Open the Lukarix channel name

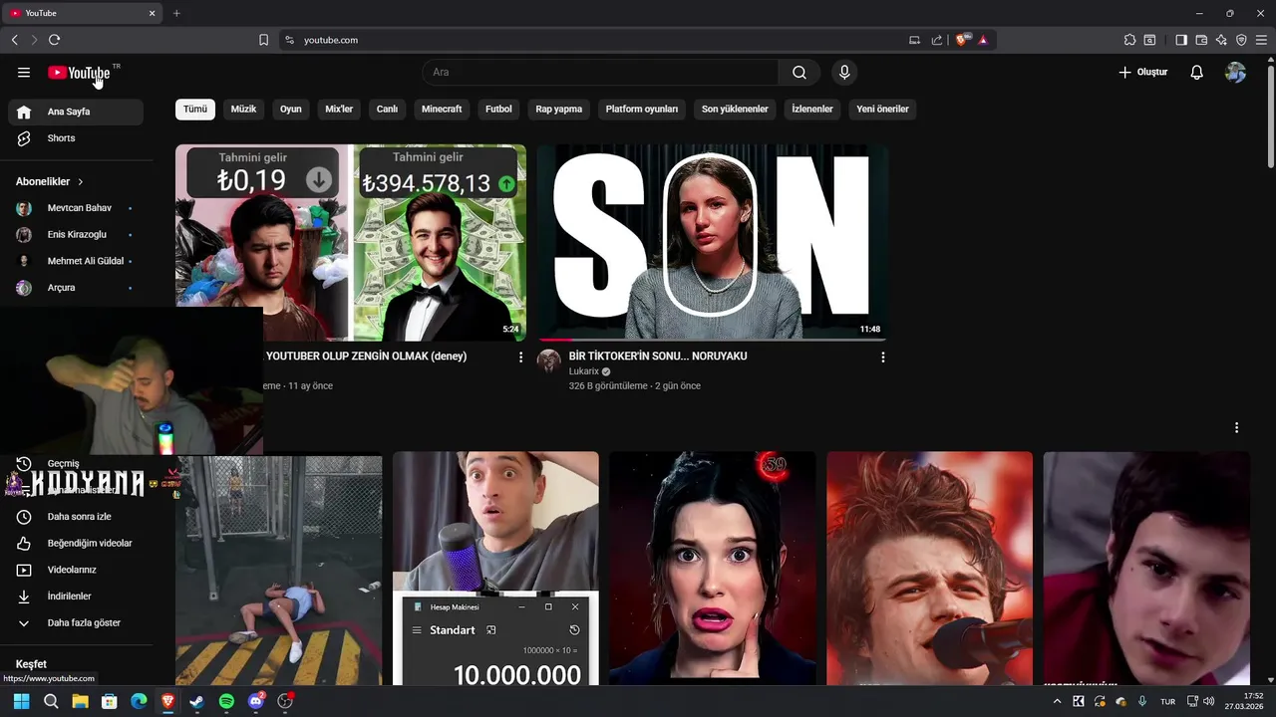[583, 371]
